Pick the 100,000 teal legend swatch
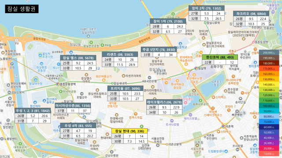The width and height of the screenshot is (282, 158). (269, 106)
